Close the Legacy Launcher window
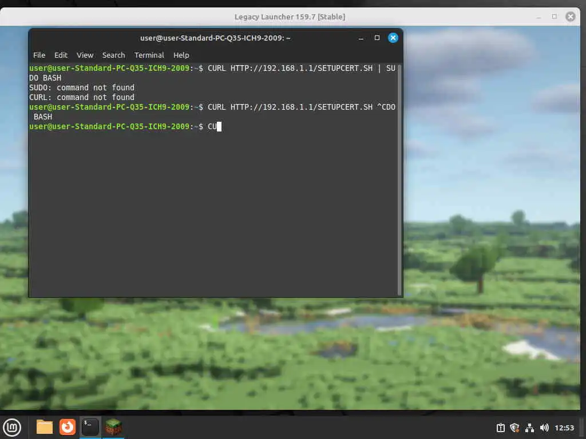 click(x=571, y=17)
